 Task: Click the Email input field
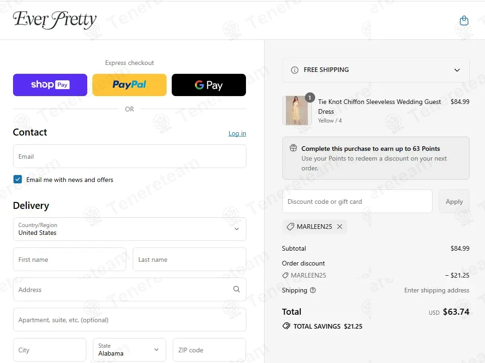129,156
